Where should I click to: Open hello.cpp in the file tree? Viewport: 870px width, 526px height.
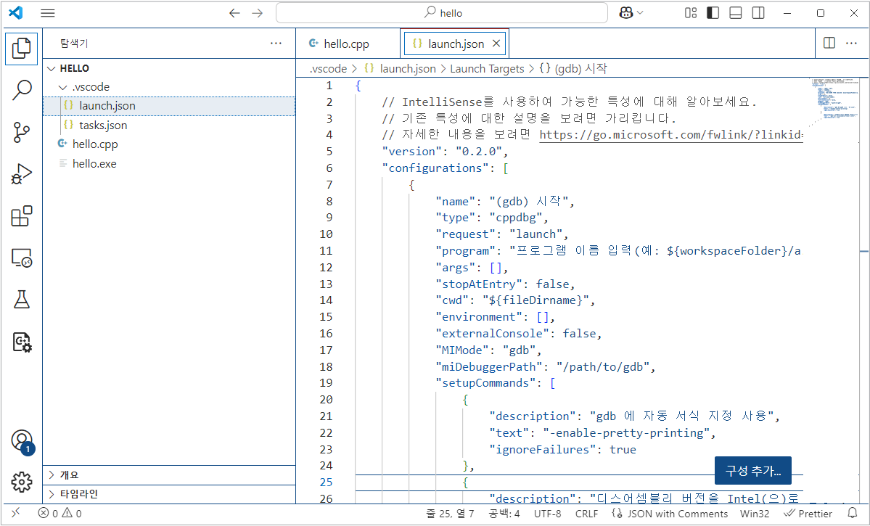[x=168, y=144]
